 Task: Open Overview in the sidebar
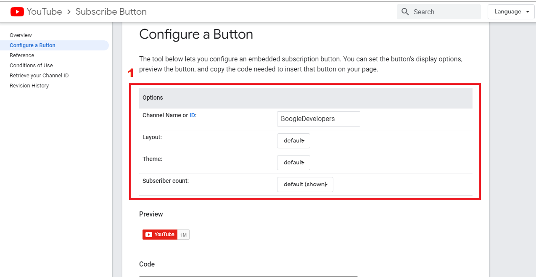[21, 35]
